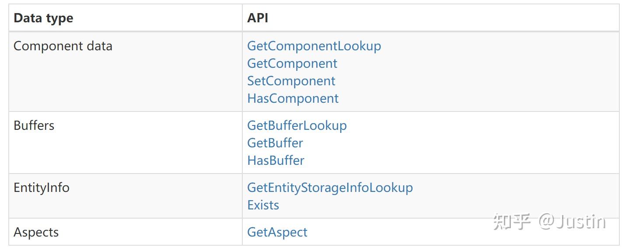The height and width of the screenshot is (247, 622).
Task: Click the GetComponent link
Action: pyautogui.click(x=292, y=63)
